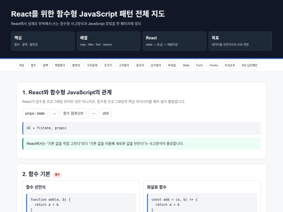Click the React summary card in header

pos(175,41)
